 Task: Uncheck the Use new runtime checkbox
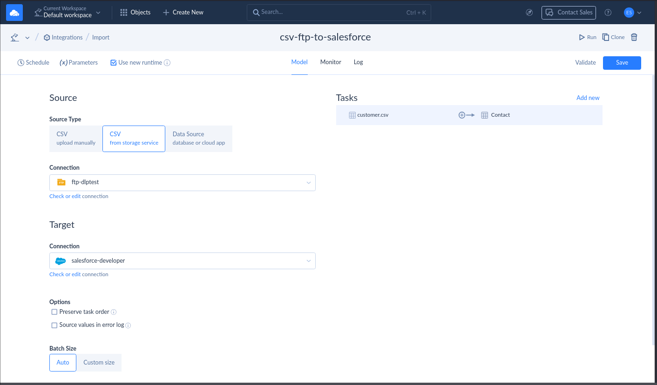tap(113, 62)
